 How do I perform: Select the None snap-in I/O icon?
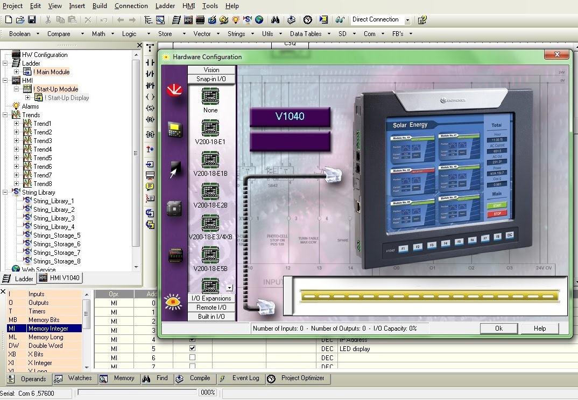210,96
